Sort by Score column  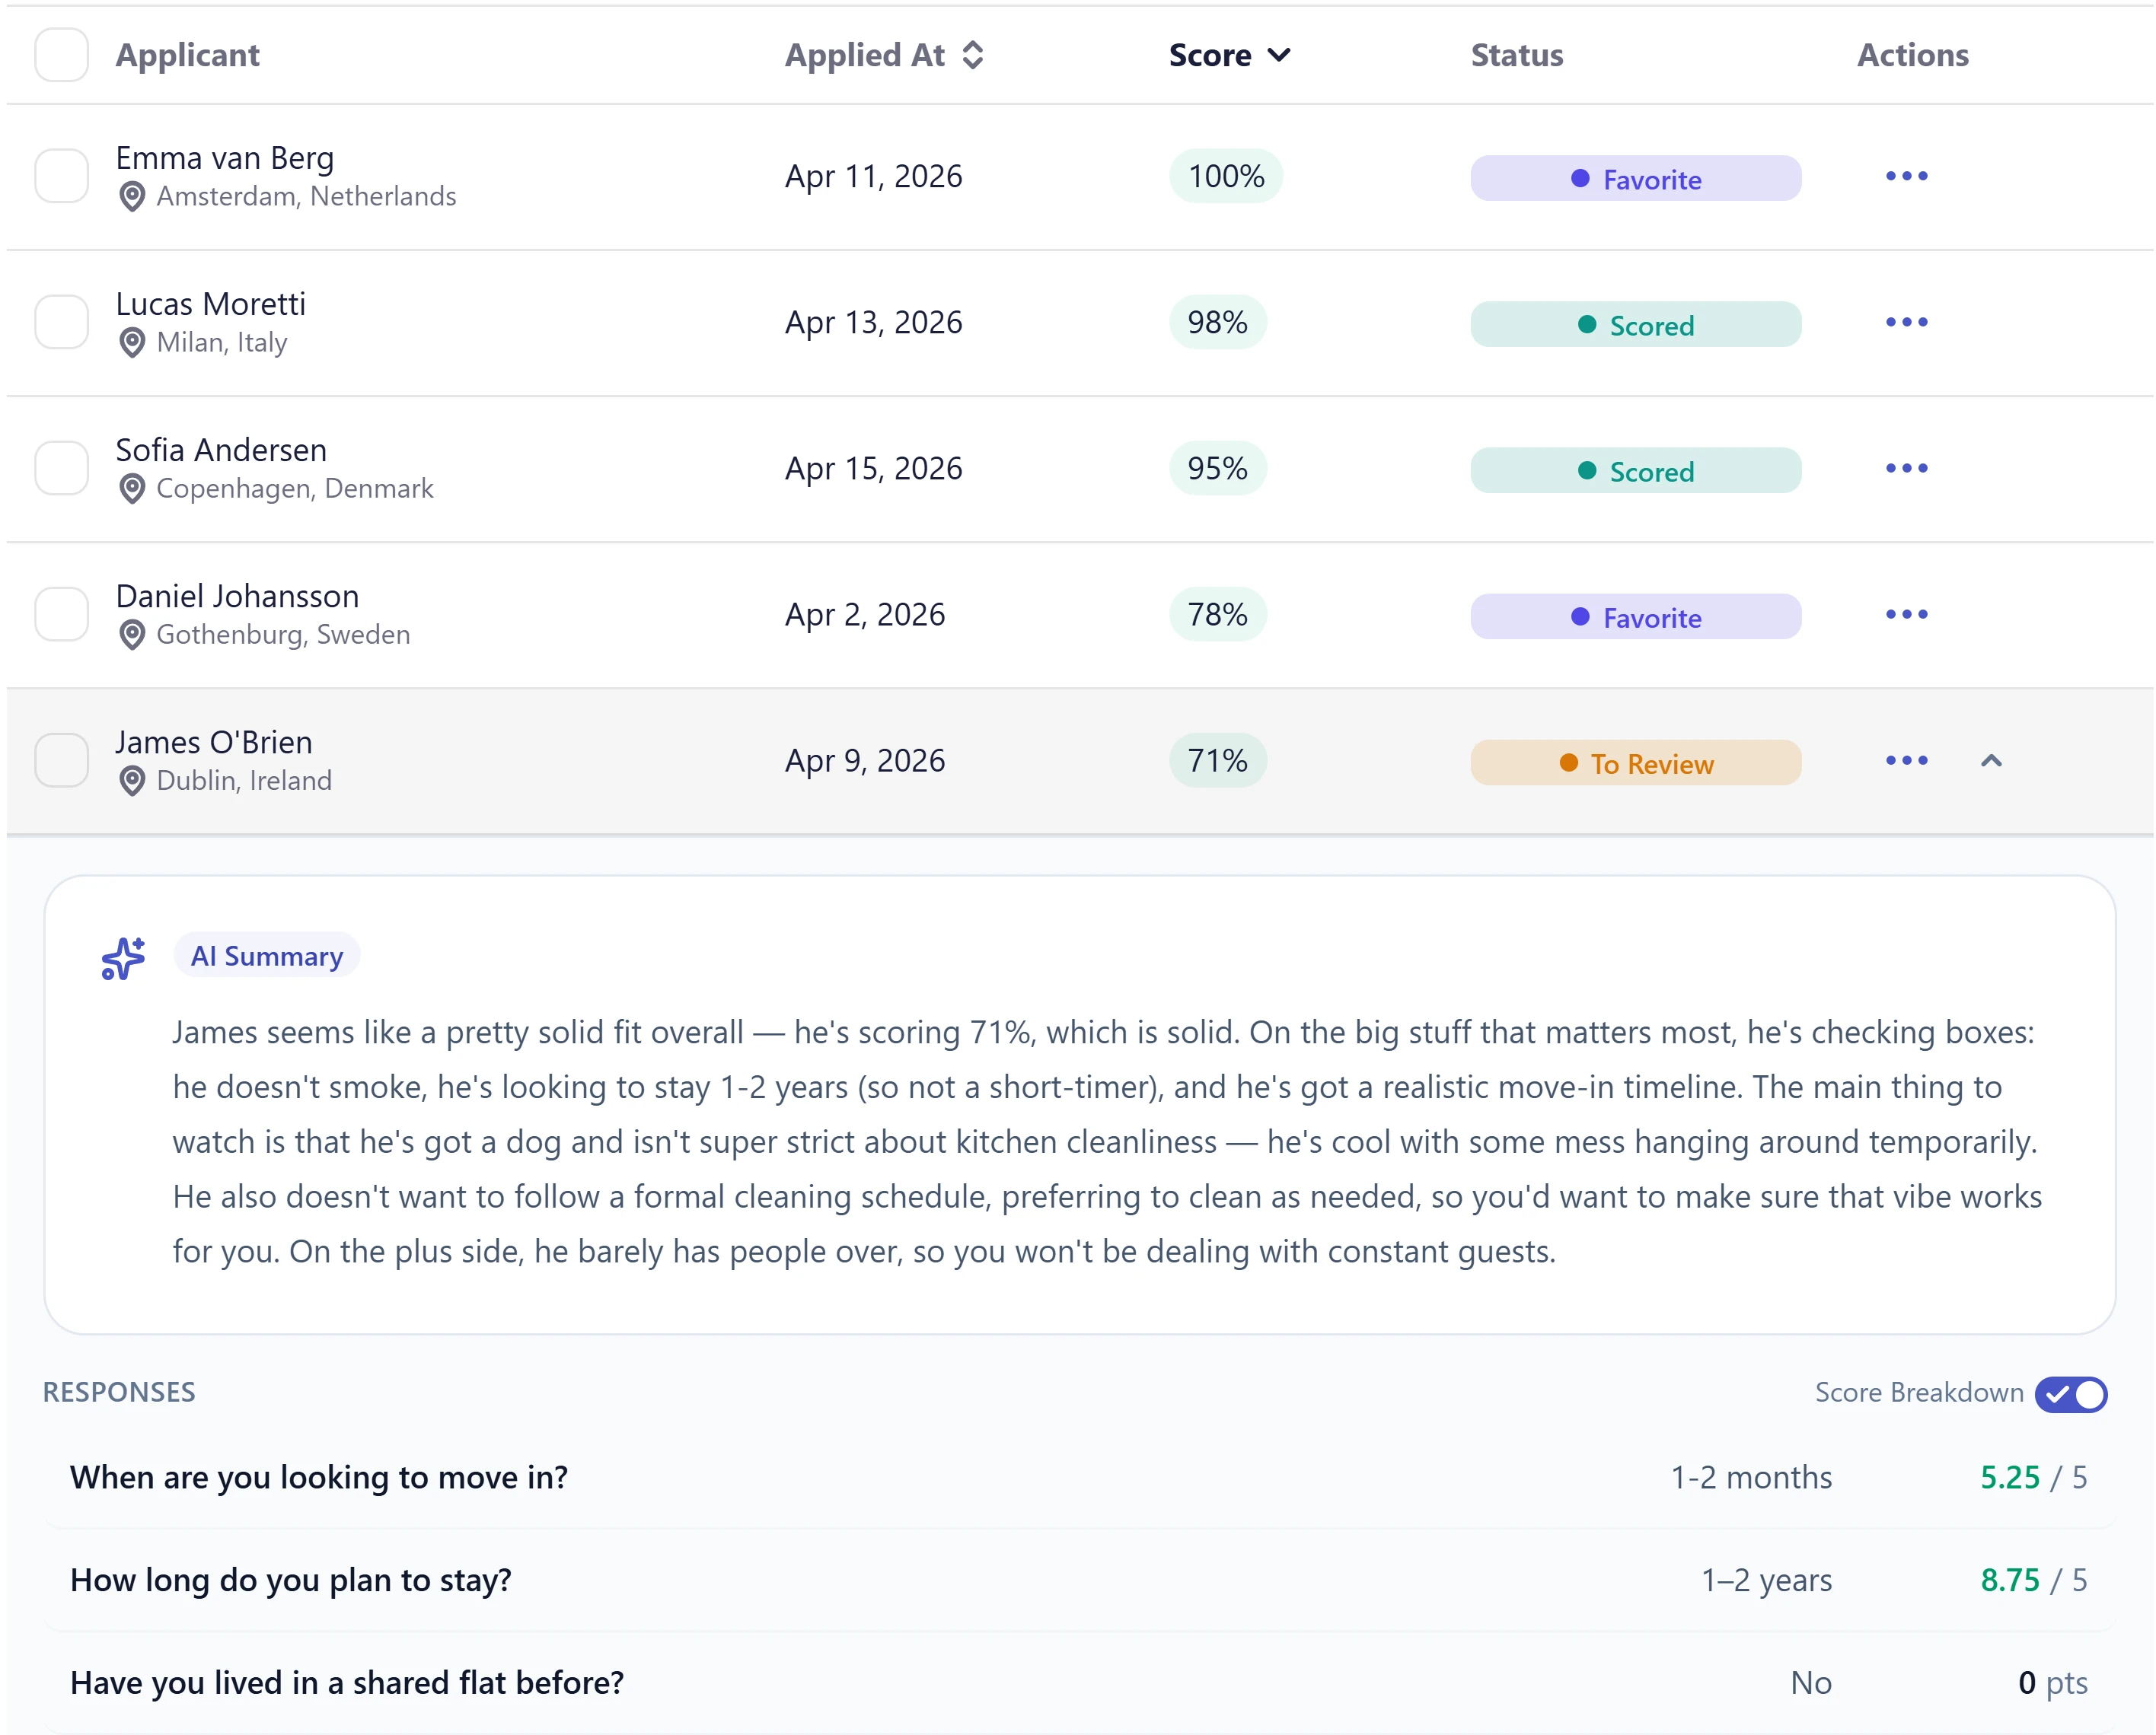pyautogui.click(x=1230, y=55)
